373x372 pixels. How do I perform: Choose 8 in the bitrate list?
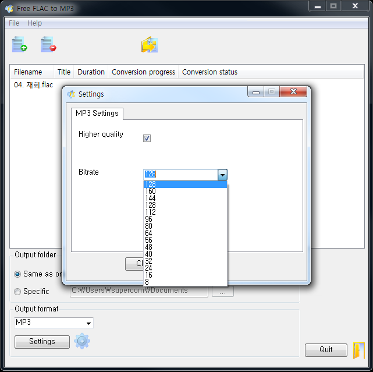(x=185, y=282)
